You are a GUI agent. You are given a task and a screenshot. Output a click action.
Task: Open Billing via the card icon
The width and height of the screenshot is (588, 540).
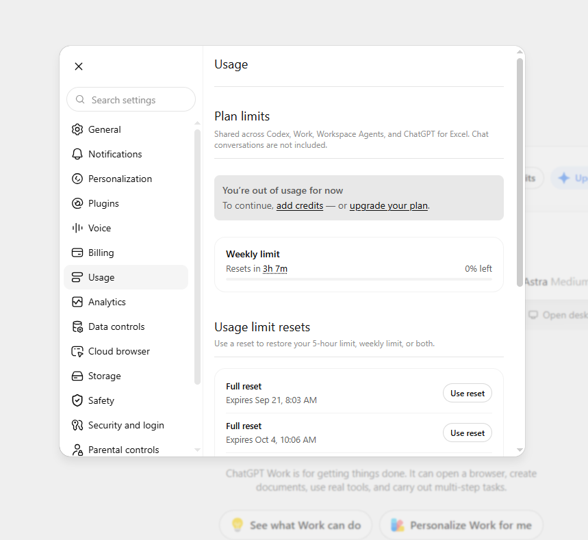coord(77,253)
